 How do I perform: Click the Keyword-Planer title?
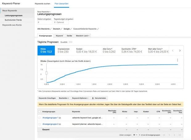[11, 3]
